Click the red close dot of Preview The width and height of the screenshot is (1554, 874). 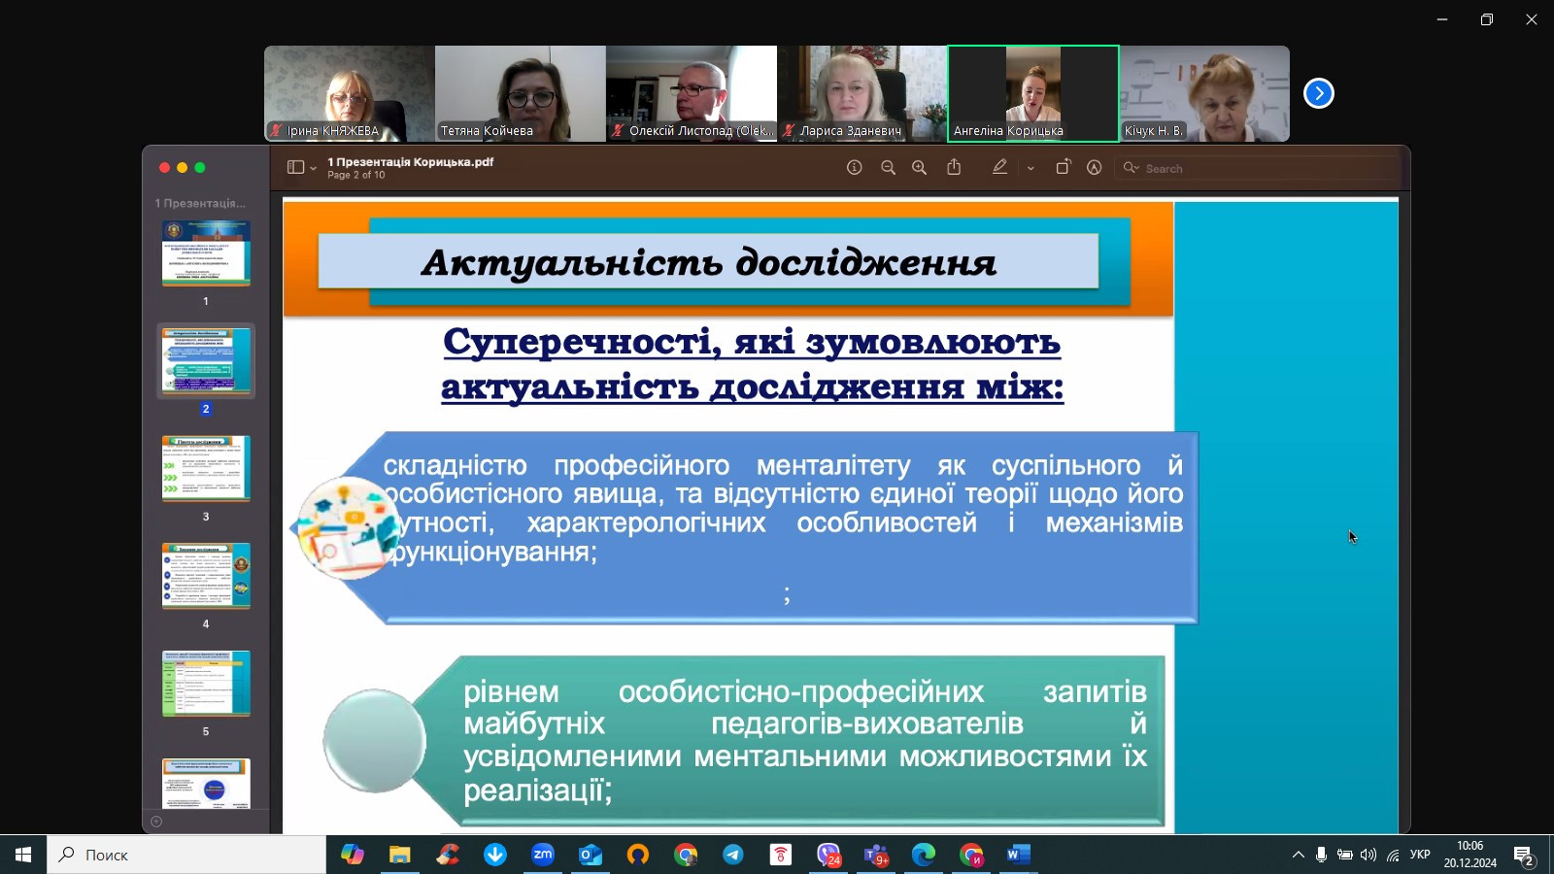164,168
